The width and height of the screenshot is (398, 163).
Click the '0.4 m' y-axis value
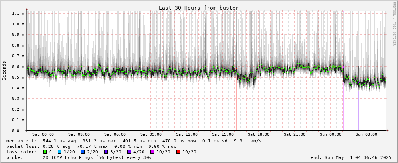click(x=18, y=88)
